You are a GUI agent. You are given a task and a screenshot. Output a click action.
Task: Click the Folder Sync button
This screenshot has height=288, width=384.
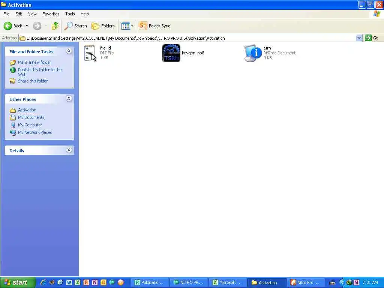pos(154,26)
